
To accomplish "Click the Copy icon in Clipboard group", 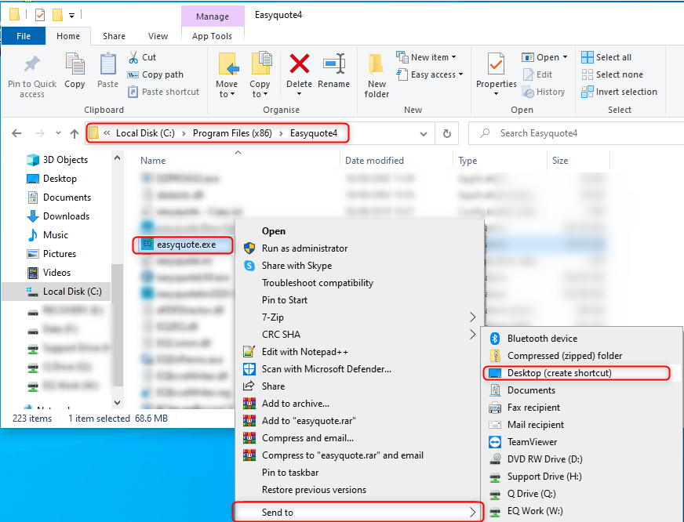I will coord(75,64).
